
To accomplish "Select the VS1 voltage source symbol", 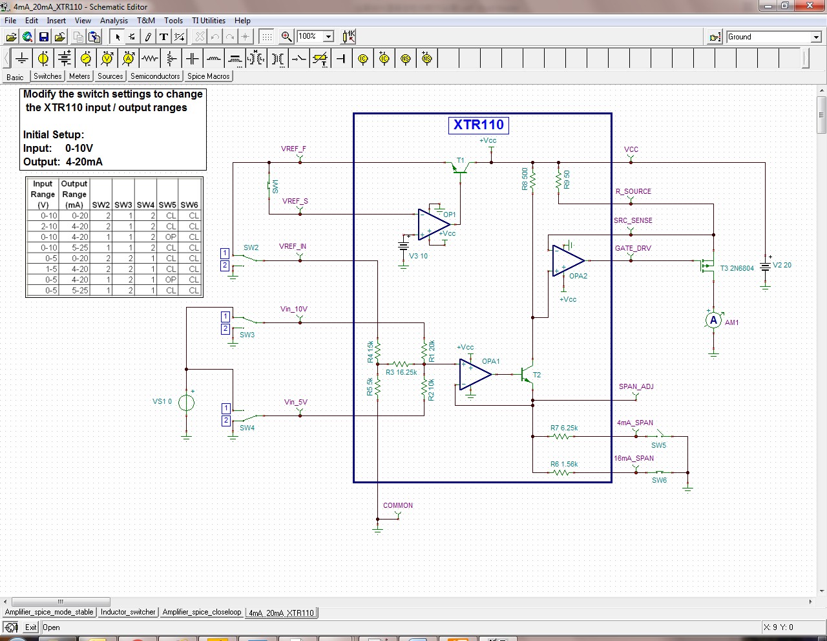I will point(186,402).
